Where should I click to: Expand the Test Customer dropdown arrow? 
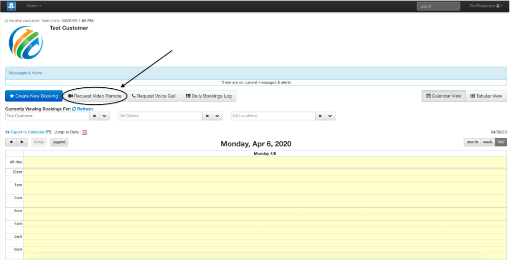pyautogui.click(x=105, y=116)
